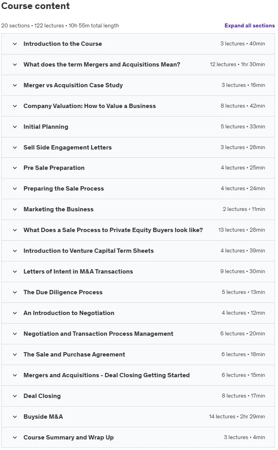
Task: Open Letters of Intent in M&A Transactions
Action: (138, 272)
